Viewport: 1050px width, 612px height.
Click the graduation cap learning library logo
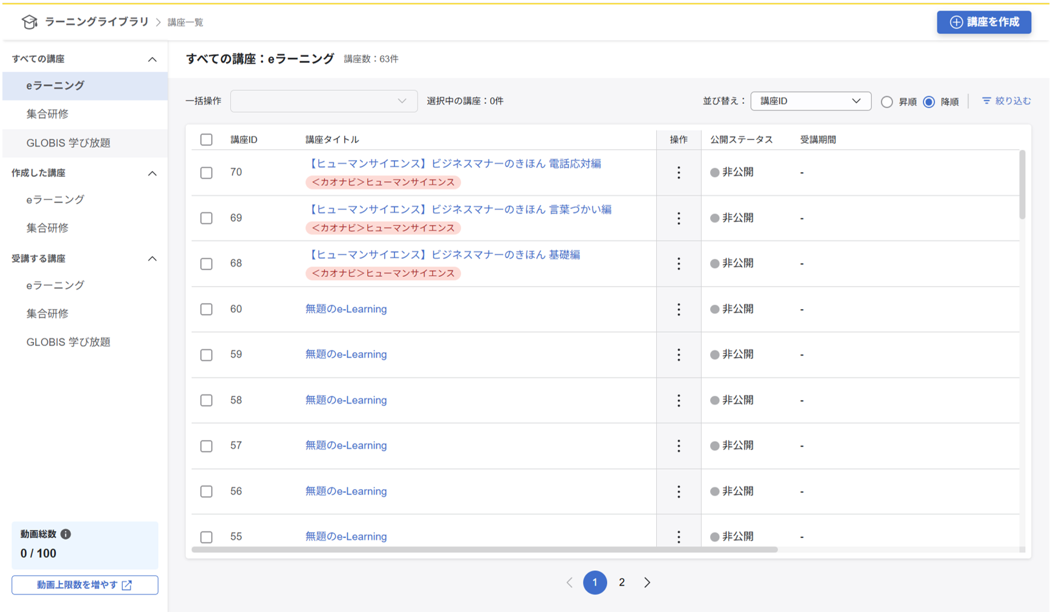click(x=28, y=22)
